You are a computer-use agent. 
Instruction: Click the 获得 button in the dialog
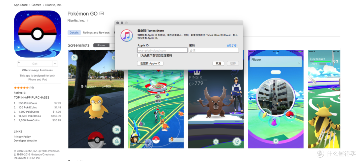pos(233,63)
